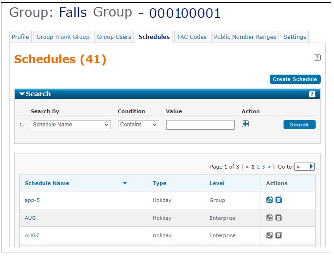Click edit icon in AUG row
Screen dimensions: 334x256
click(269, 218)
